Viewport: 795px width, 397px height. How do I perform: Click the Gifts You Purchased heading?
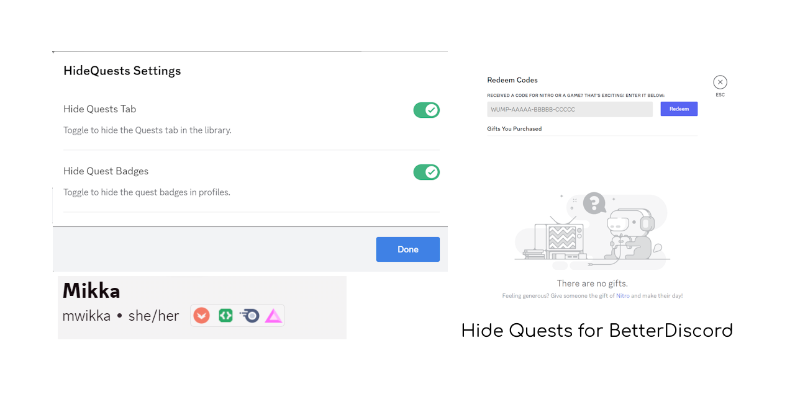click(x=514, y=129)
